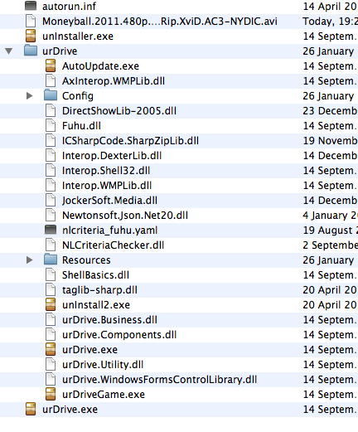The width and height of the screenshot is (358, 432).
Task: Click the urDrive.Utility.dll file icon
Action: pos(51,365)
